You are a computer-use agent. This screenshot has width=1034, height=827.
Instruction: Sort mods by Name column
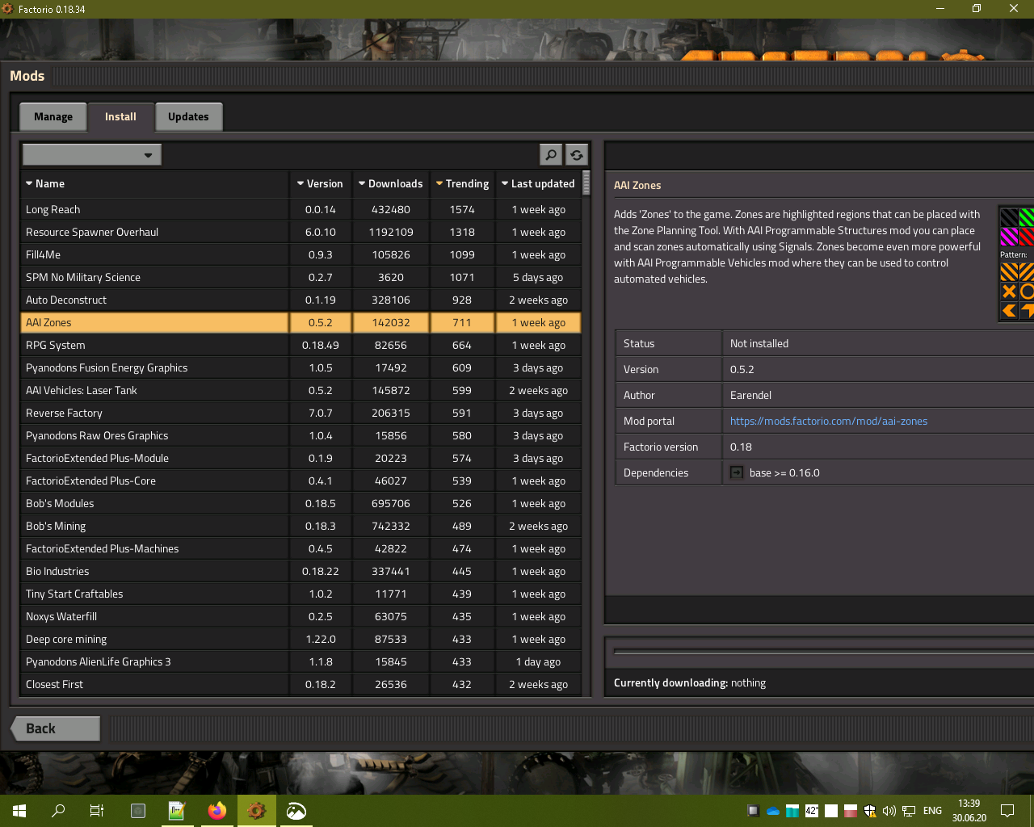pyautogui.click(x=155, y=184)
